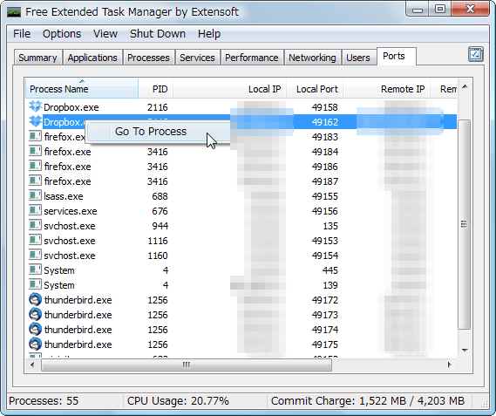The image size is (496, 416).
Task: Click svchost.exe icon with PID 1160
Action: coord(35,256)
